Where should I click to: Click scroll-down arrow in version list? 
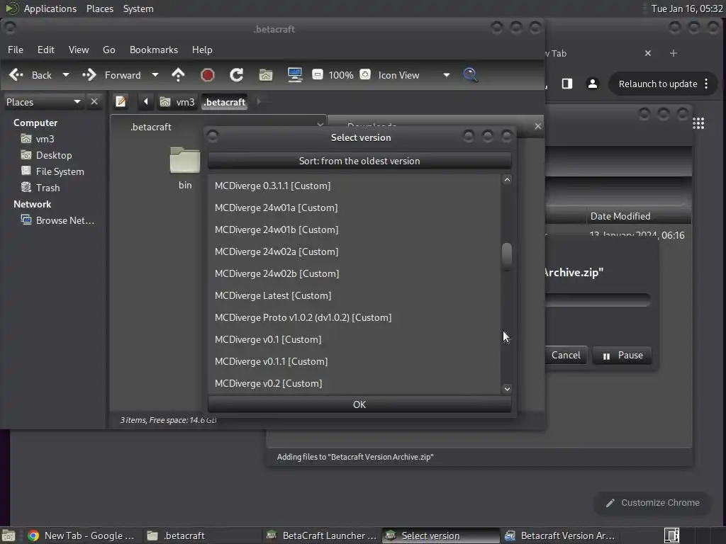click(507, 389)
